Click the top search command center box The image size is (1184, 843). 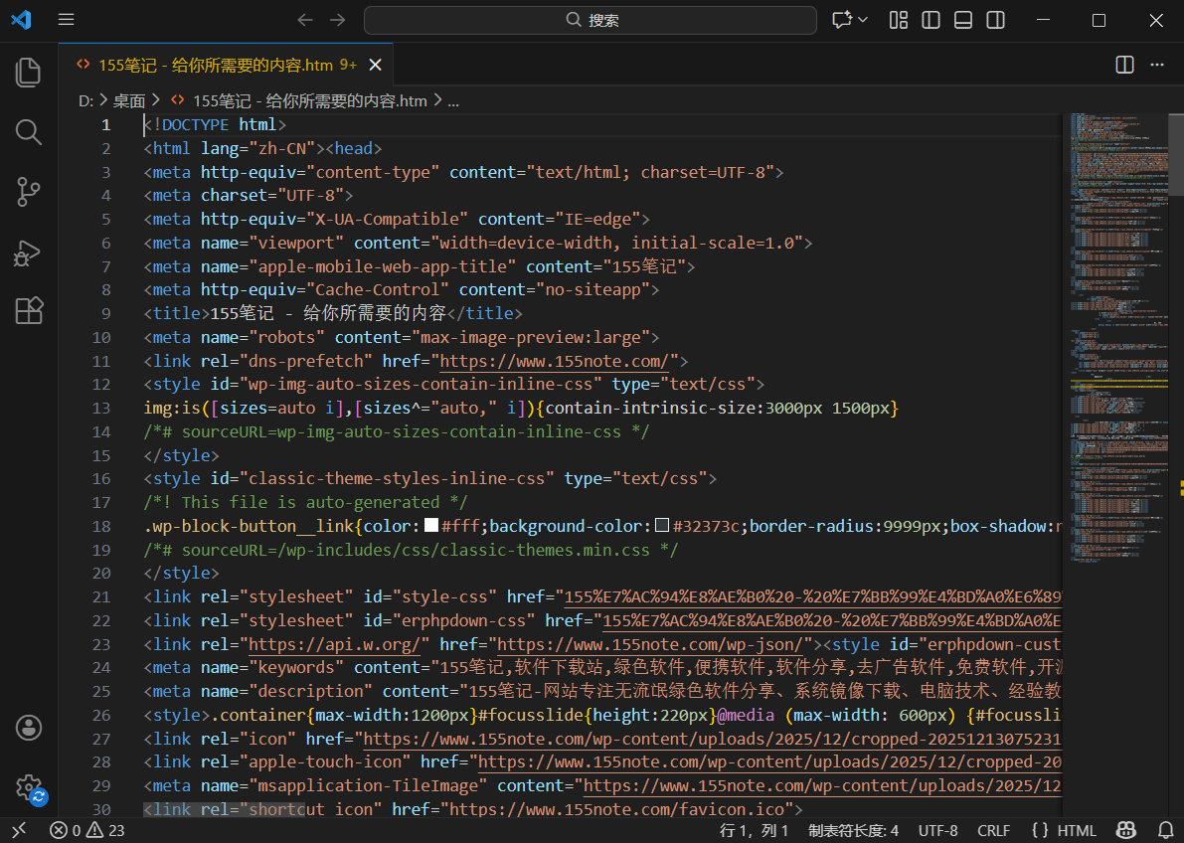[x=590, y=20]
